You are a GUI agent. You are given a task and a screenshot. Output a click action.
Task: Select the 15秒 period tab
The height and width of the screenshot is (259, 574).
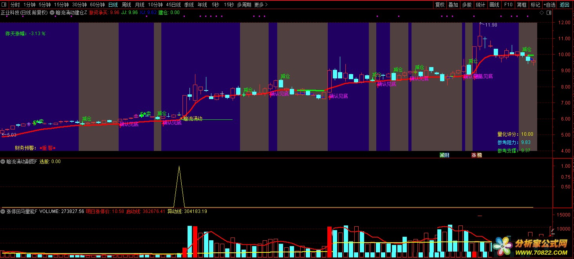(229, 5)
